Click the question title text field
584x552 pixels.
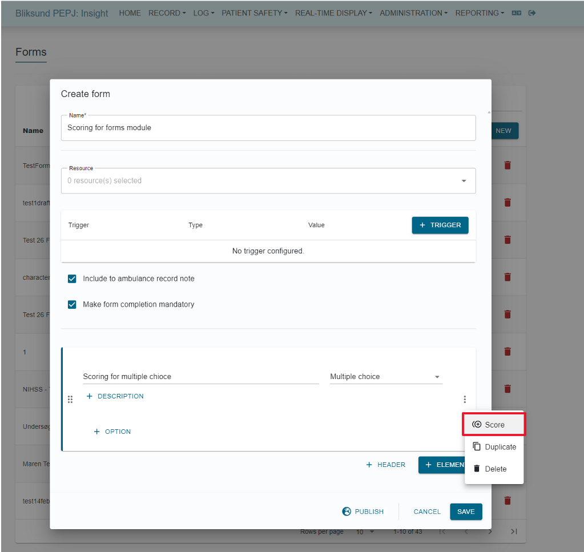click(x=201, y=377)
